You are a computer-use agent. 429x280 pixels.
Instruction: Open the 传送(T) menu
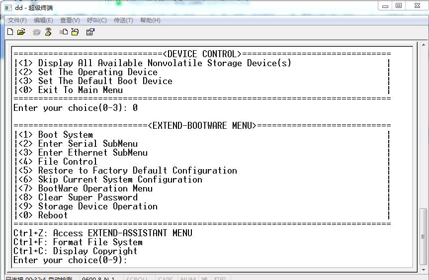(123, 20)
